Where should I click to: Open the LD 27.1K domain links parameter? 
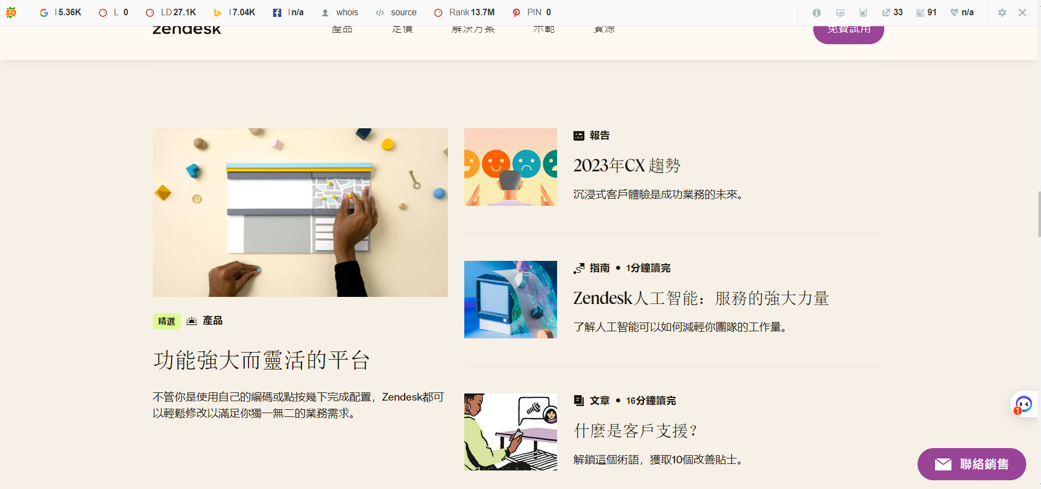coord(171,13)
